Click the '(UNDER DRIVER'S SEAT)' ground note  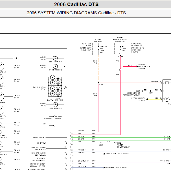tap(123, 146)
